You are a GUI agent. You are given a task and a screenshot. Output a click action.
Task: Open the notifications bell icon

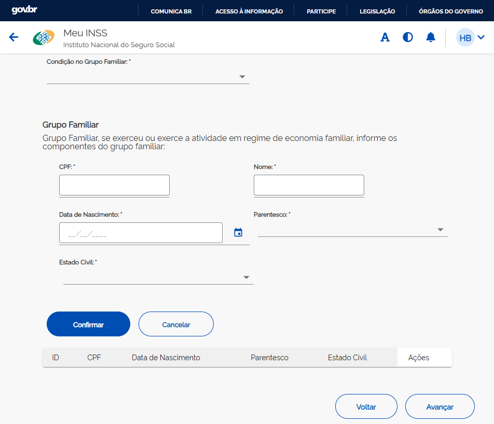pyautogui.click(x=431, y=37)
